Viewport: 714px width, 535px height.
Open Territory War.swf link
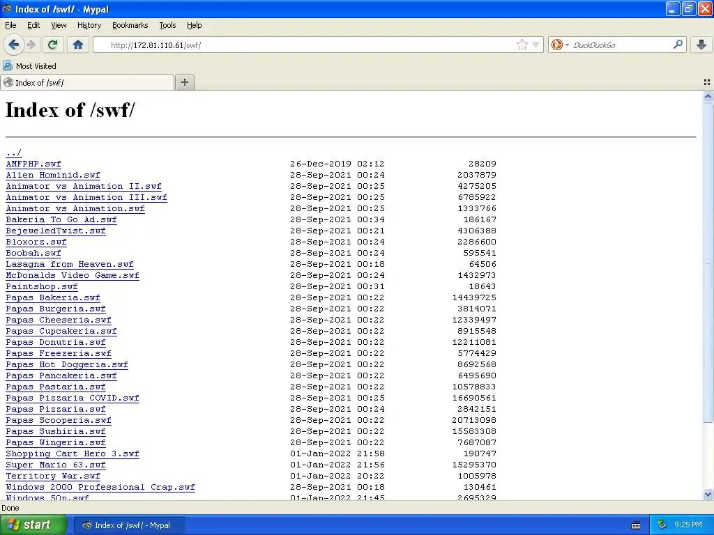53,476
